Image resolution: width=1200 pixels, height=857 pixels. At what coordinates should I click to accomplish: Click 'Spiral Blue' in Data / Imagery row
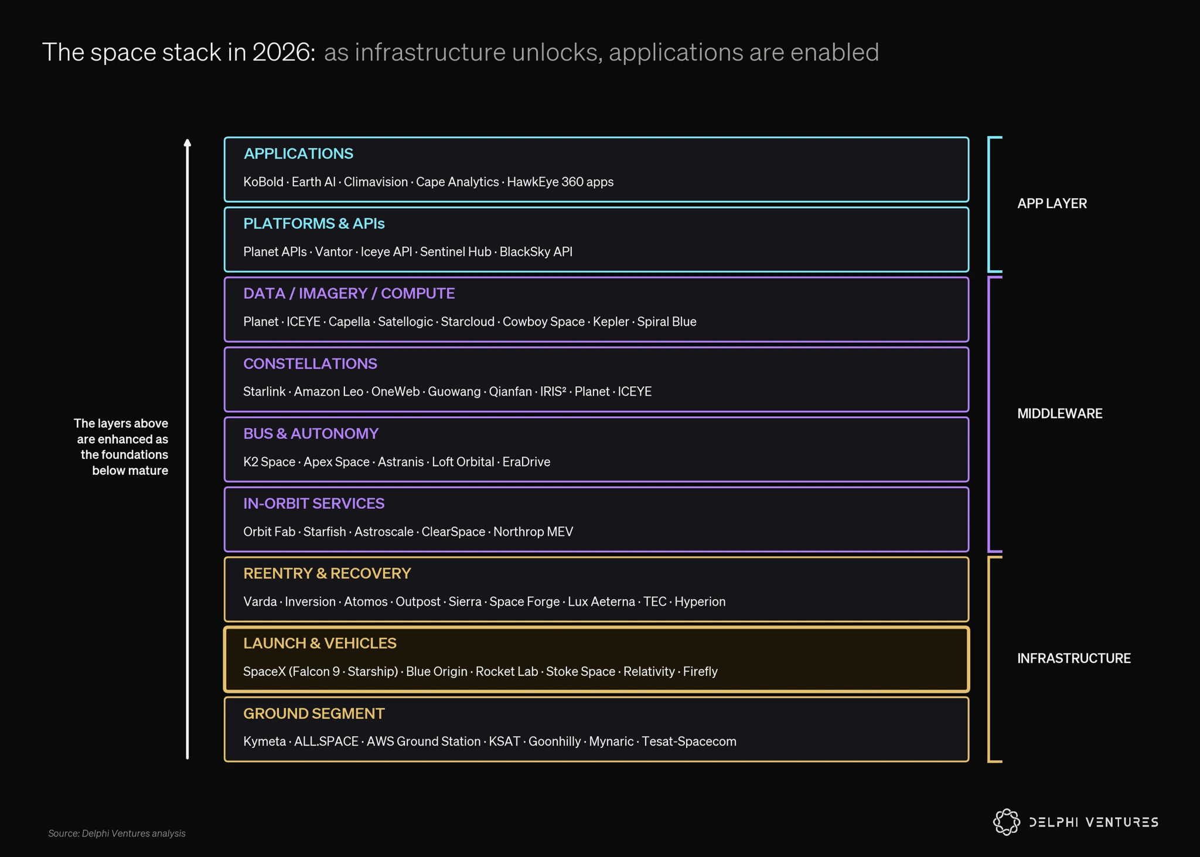[667, 322]
